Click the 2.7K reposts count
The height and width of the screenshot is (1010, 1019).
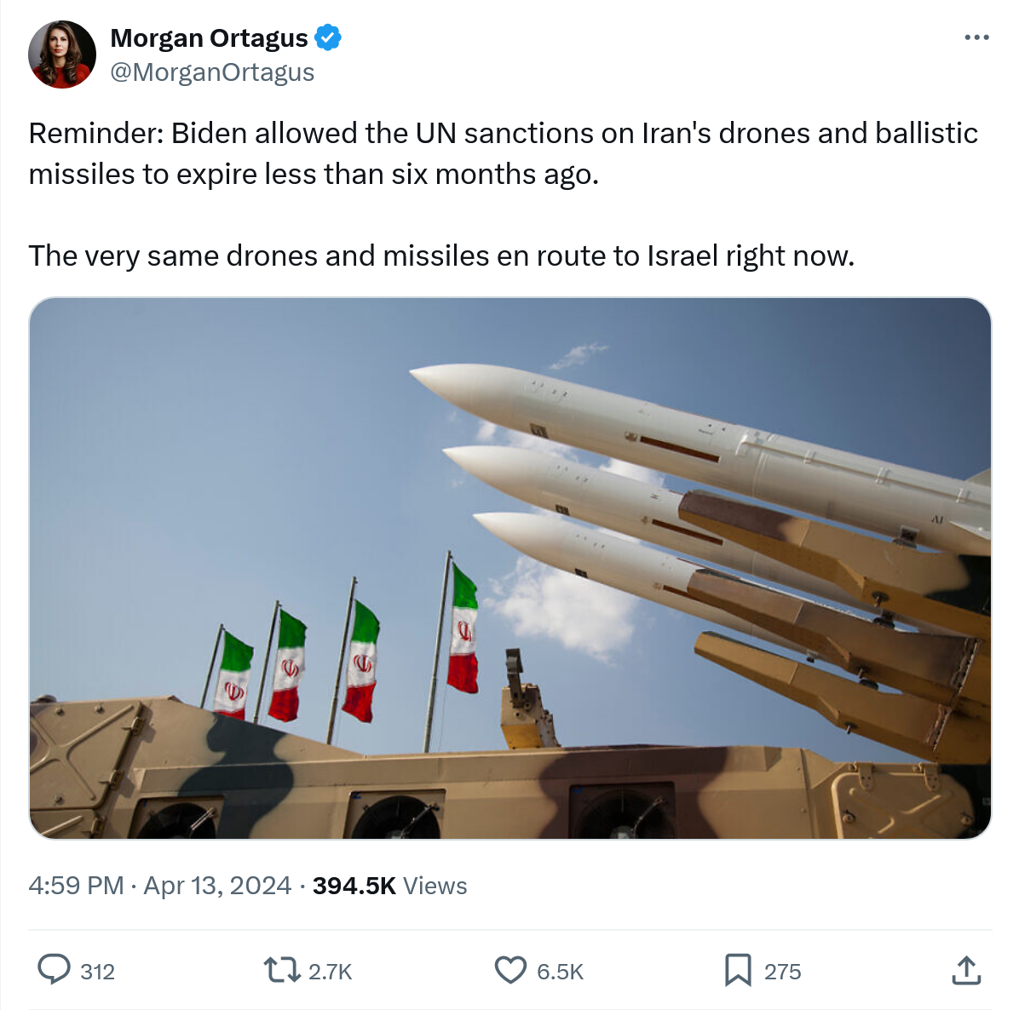(x=330, y=971)
